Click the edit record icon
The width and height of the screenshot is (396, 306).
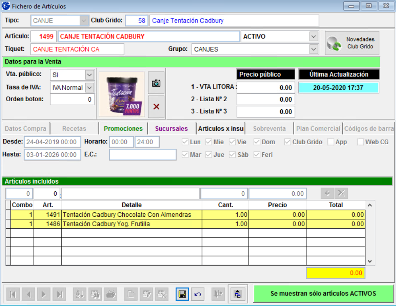point(146,294)
